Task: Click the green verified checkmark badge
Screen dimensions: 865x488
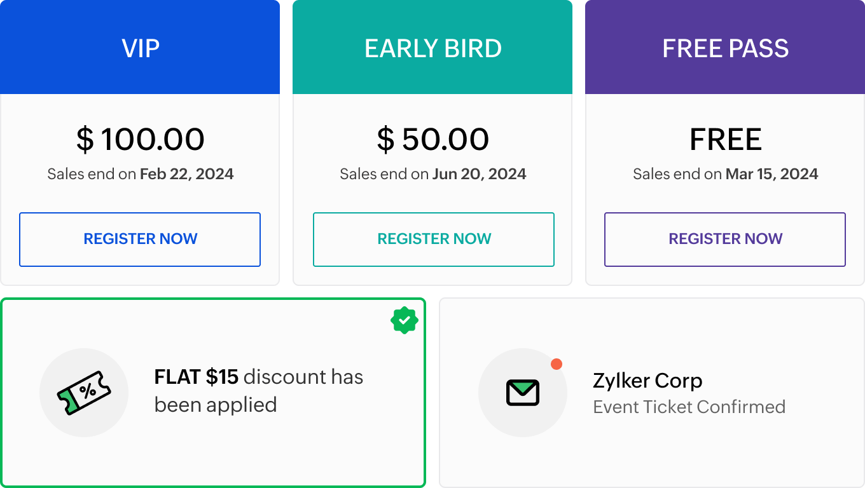Action: (405, 320)
